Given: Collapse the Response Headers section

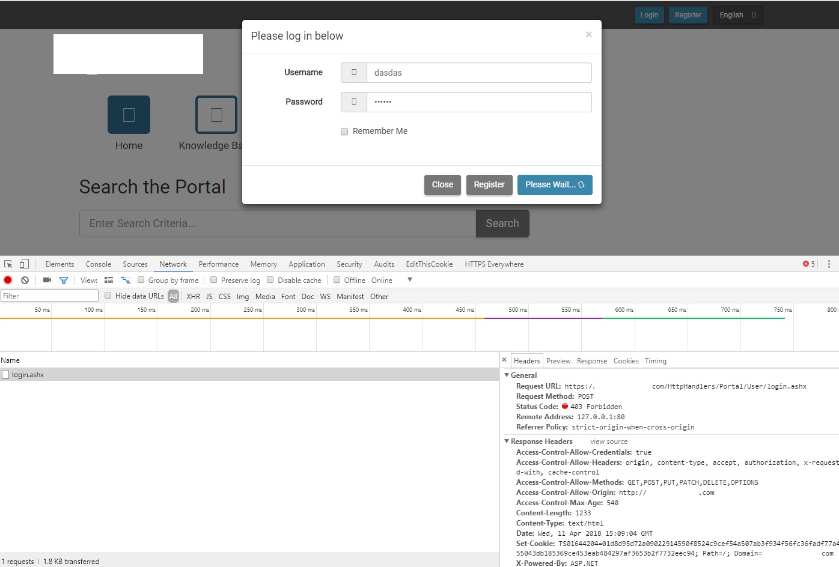Looking at the screenshot, I should tap(507, 441).
